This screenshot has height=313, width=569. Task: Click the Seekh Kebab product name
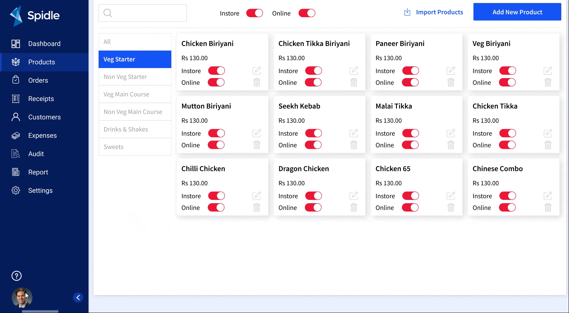point(299,106)
